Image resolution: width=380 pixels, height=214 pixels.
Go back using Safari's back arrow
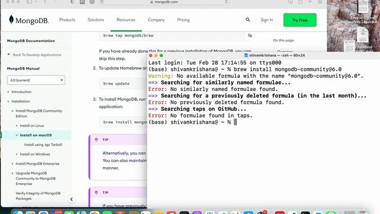pos(45,2)
